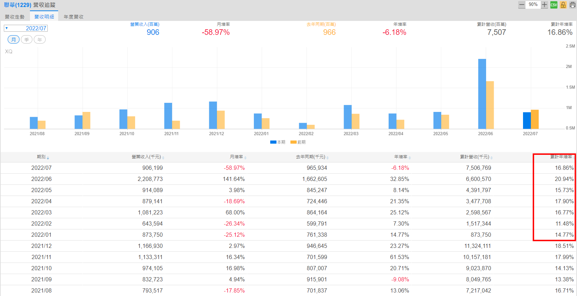
Task: Click the zoom in plus button
Action: [x=544, y=5]
